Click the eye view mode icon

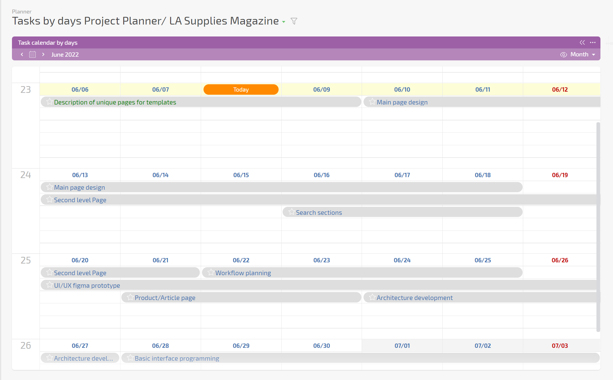pyautogui.click(x=563, y=55)
